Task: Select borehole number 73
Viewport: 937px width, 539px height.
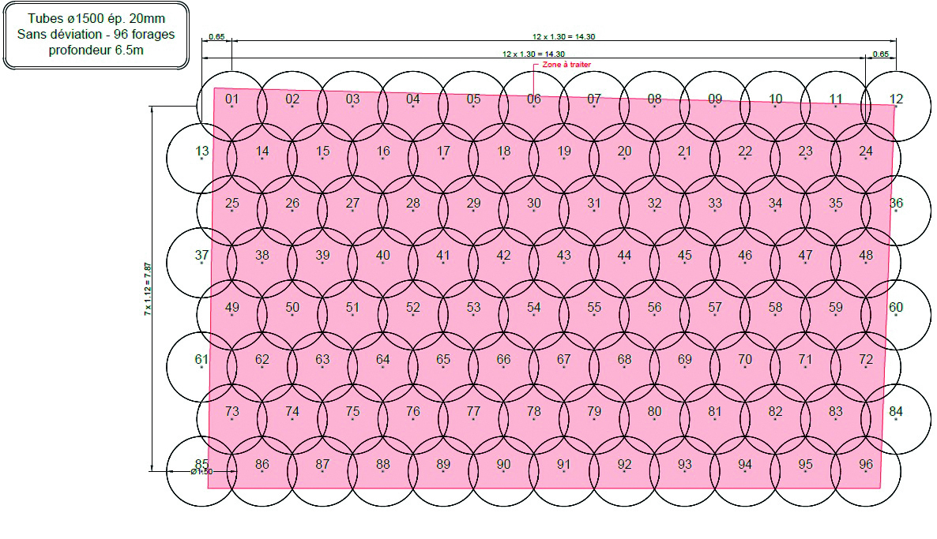Action: point(231,411)
